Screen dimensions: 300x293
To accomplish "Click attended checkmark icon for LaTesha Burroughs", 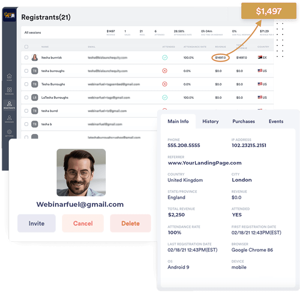I will [x=165, y=97].
